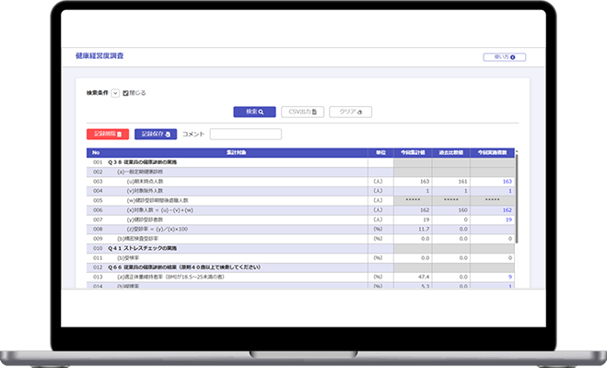Viewport: 607px width, 368px height.
Task: Focus the コメント input field
Action: pos(245,134)
